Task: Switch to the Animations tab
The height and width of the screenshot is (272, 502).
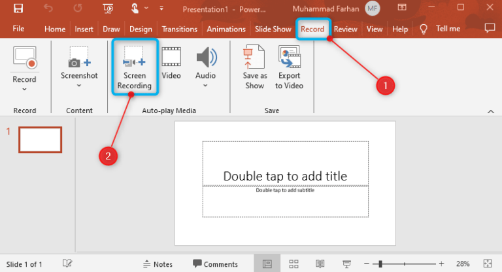Action: 226,29
